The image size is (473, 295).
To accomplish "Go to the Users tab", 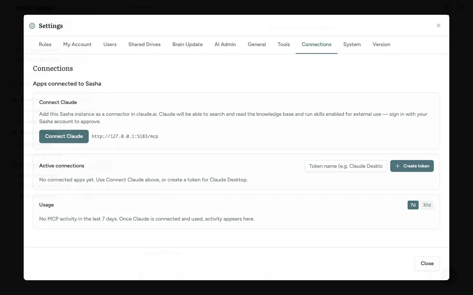I will pos(110,44).
